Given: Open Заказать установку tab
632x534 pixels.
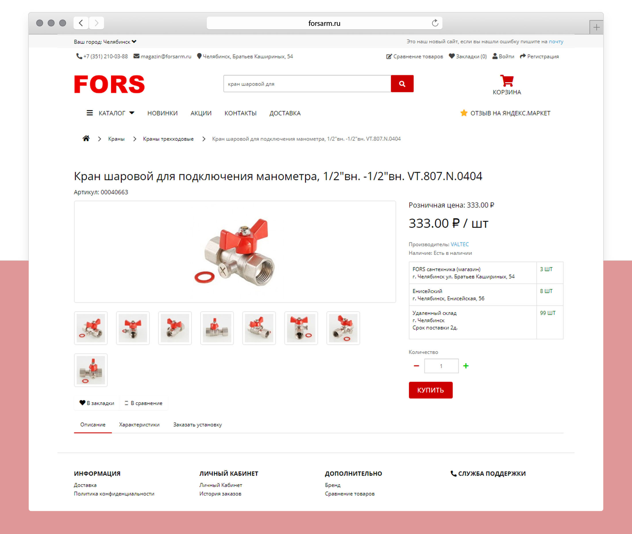Looking at the screenshot, I should coord(197,424).
